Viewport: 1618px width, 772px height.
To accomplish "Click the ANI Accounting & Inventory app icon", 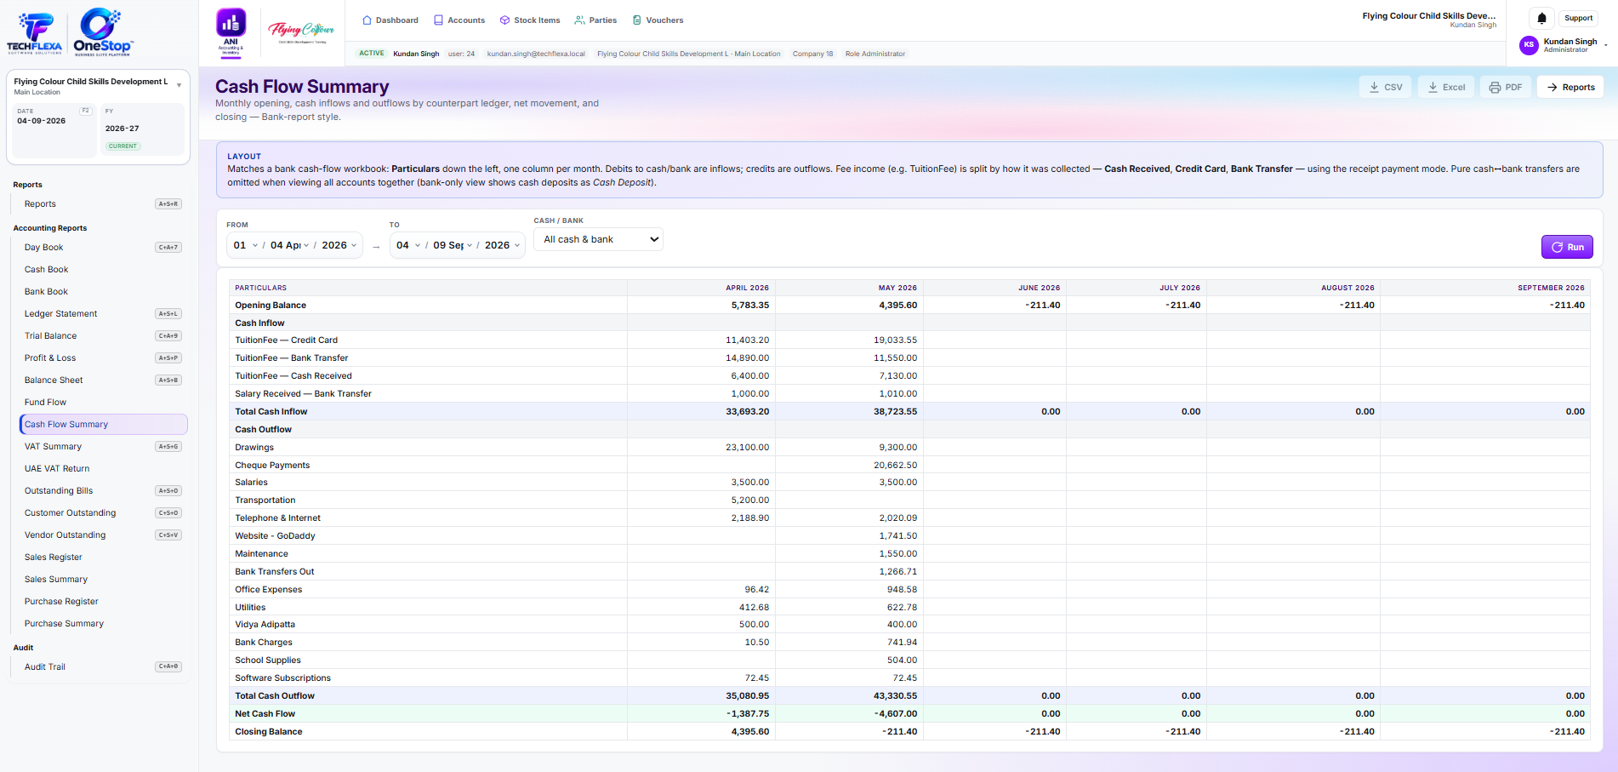I will [231, 31].
